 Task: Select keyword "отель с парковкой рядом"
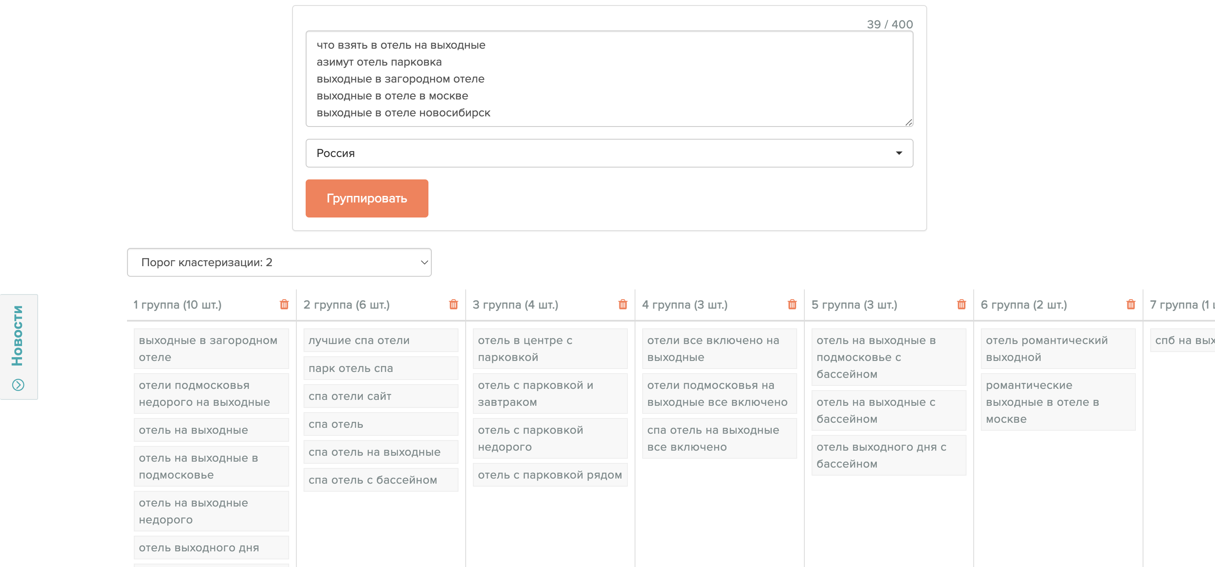click(550, 475)
